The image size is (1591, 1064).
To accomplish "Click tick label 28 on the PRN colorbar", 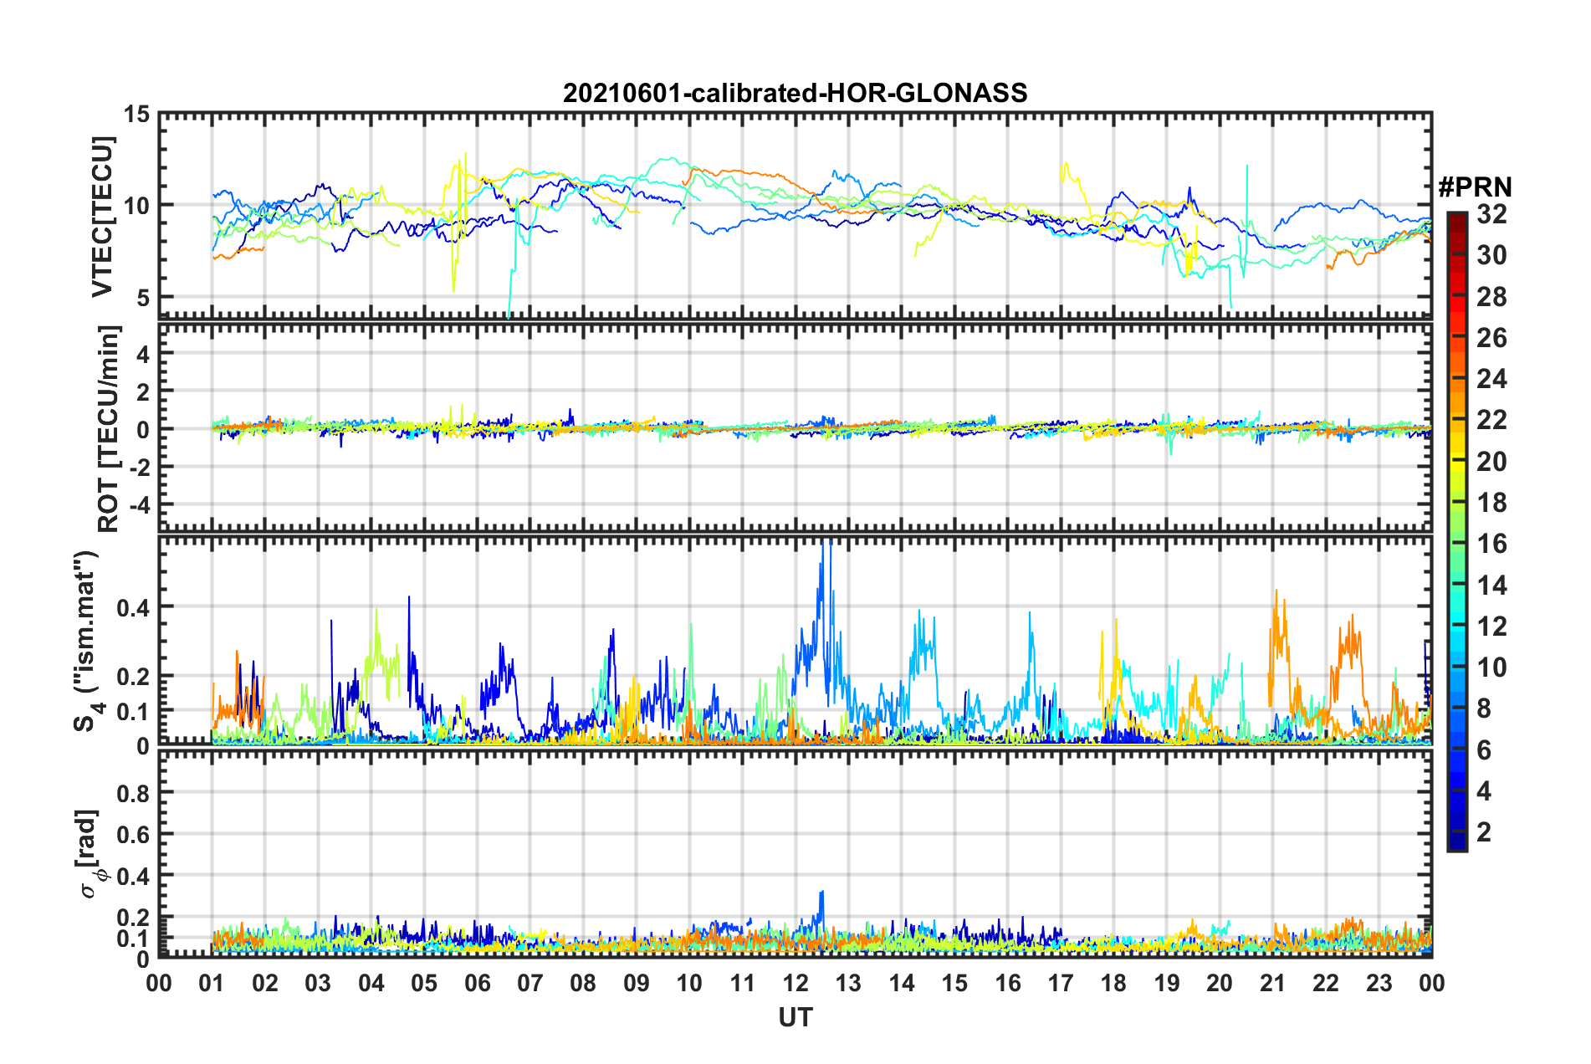I will 1491,296.
